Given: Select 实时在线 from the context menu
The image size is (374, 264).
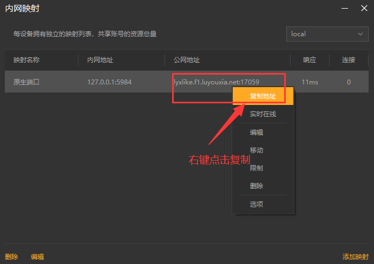Looking at the screenshot, I should click(x=263, y=114).
